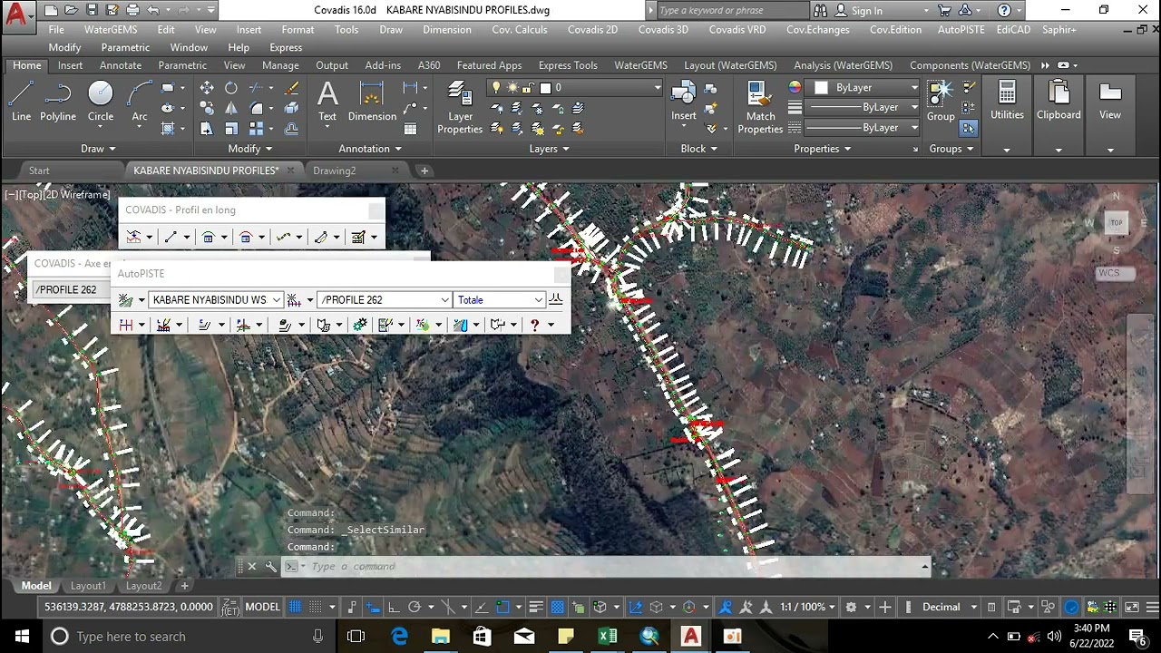1161x653 pixels.
Task: Click the ByLayer object color swatch
Action: pyautogui.click(x=821, y=88)
